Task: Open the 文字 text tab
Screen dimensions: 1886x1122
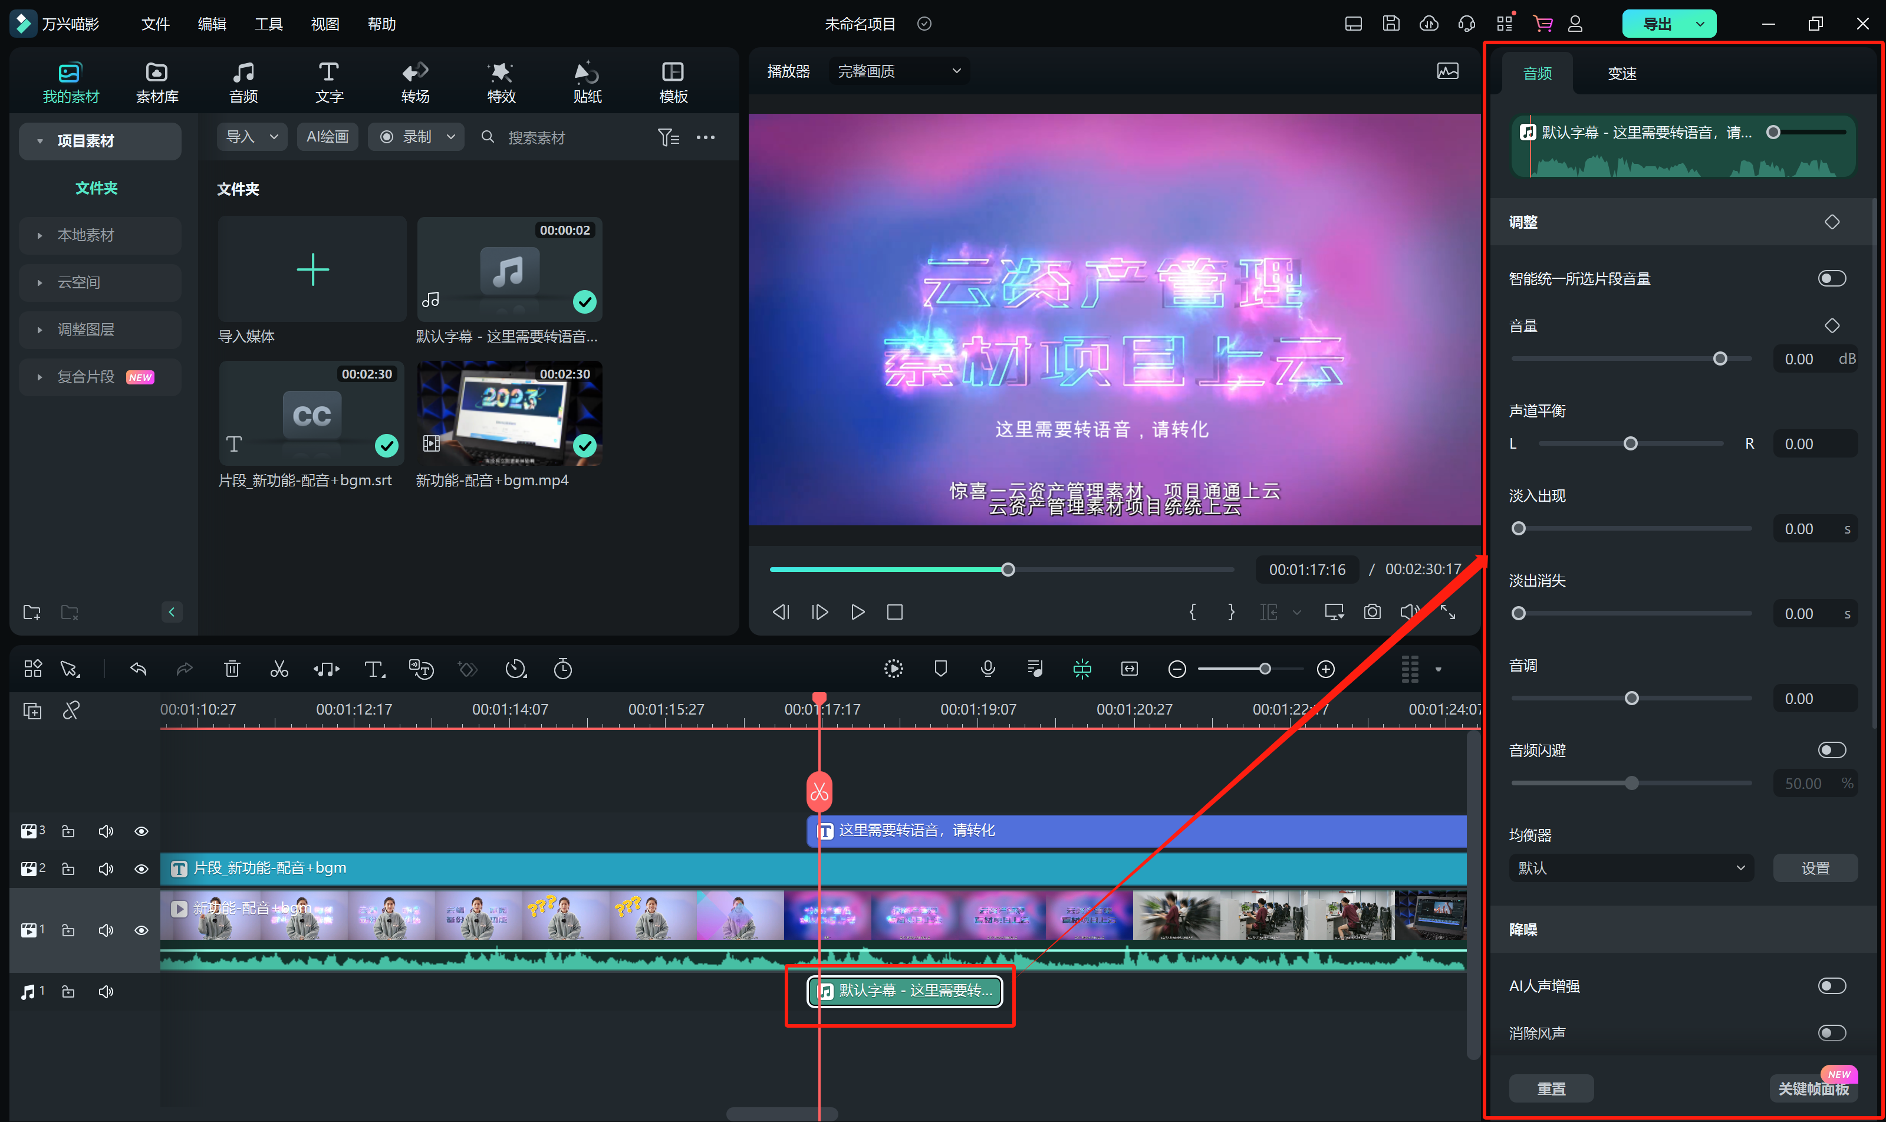Action: click(x=329, y=83)
